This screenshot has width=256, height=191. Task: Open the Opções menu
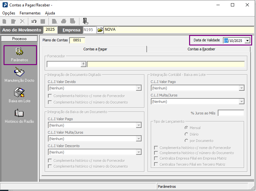[x=9, y=13]
